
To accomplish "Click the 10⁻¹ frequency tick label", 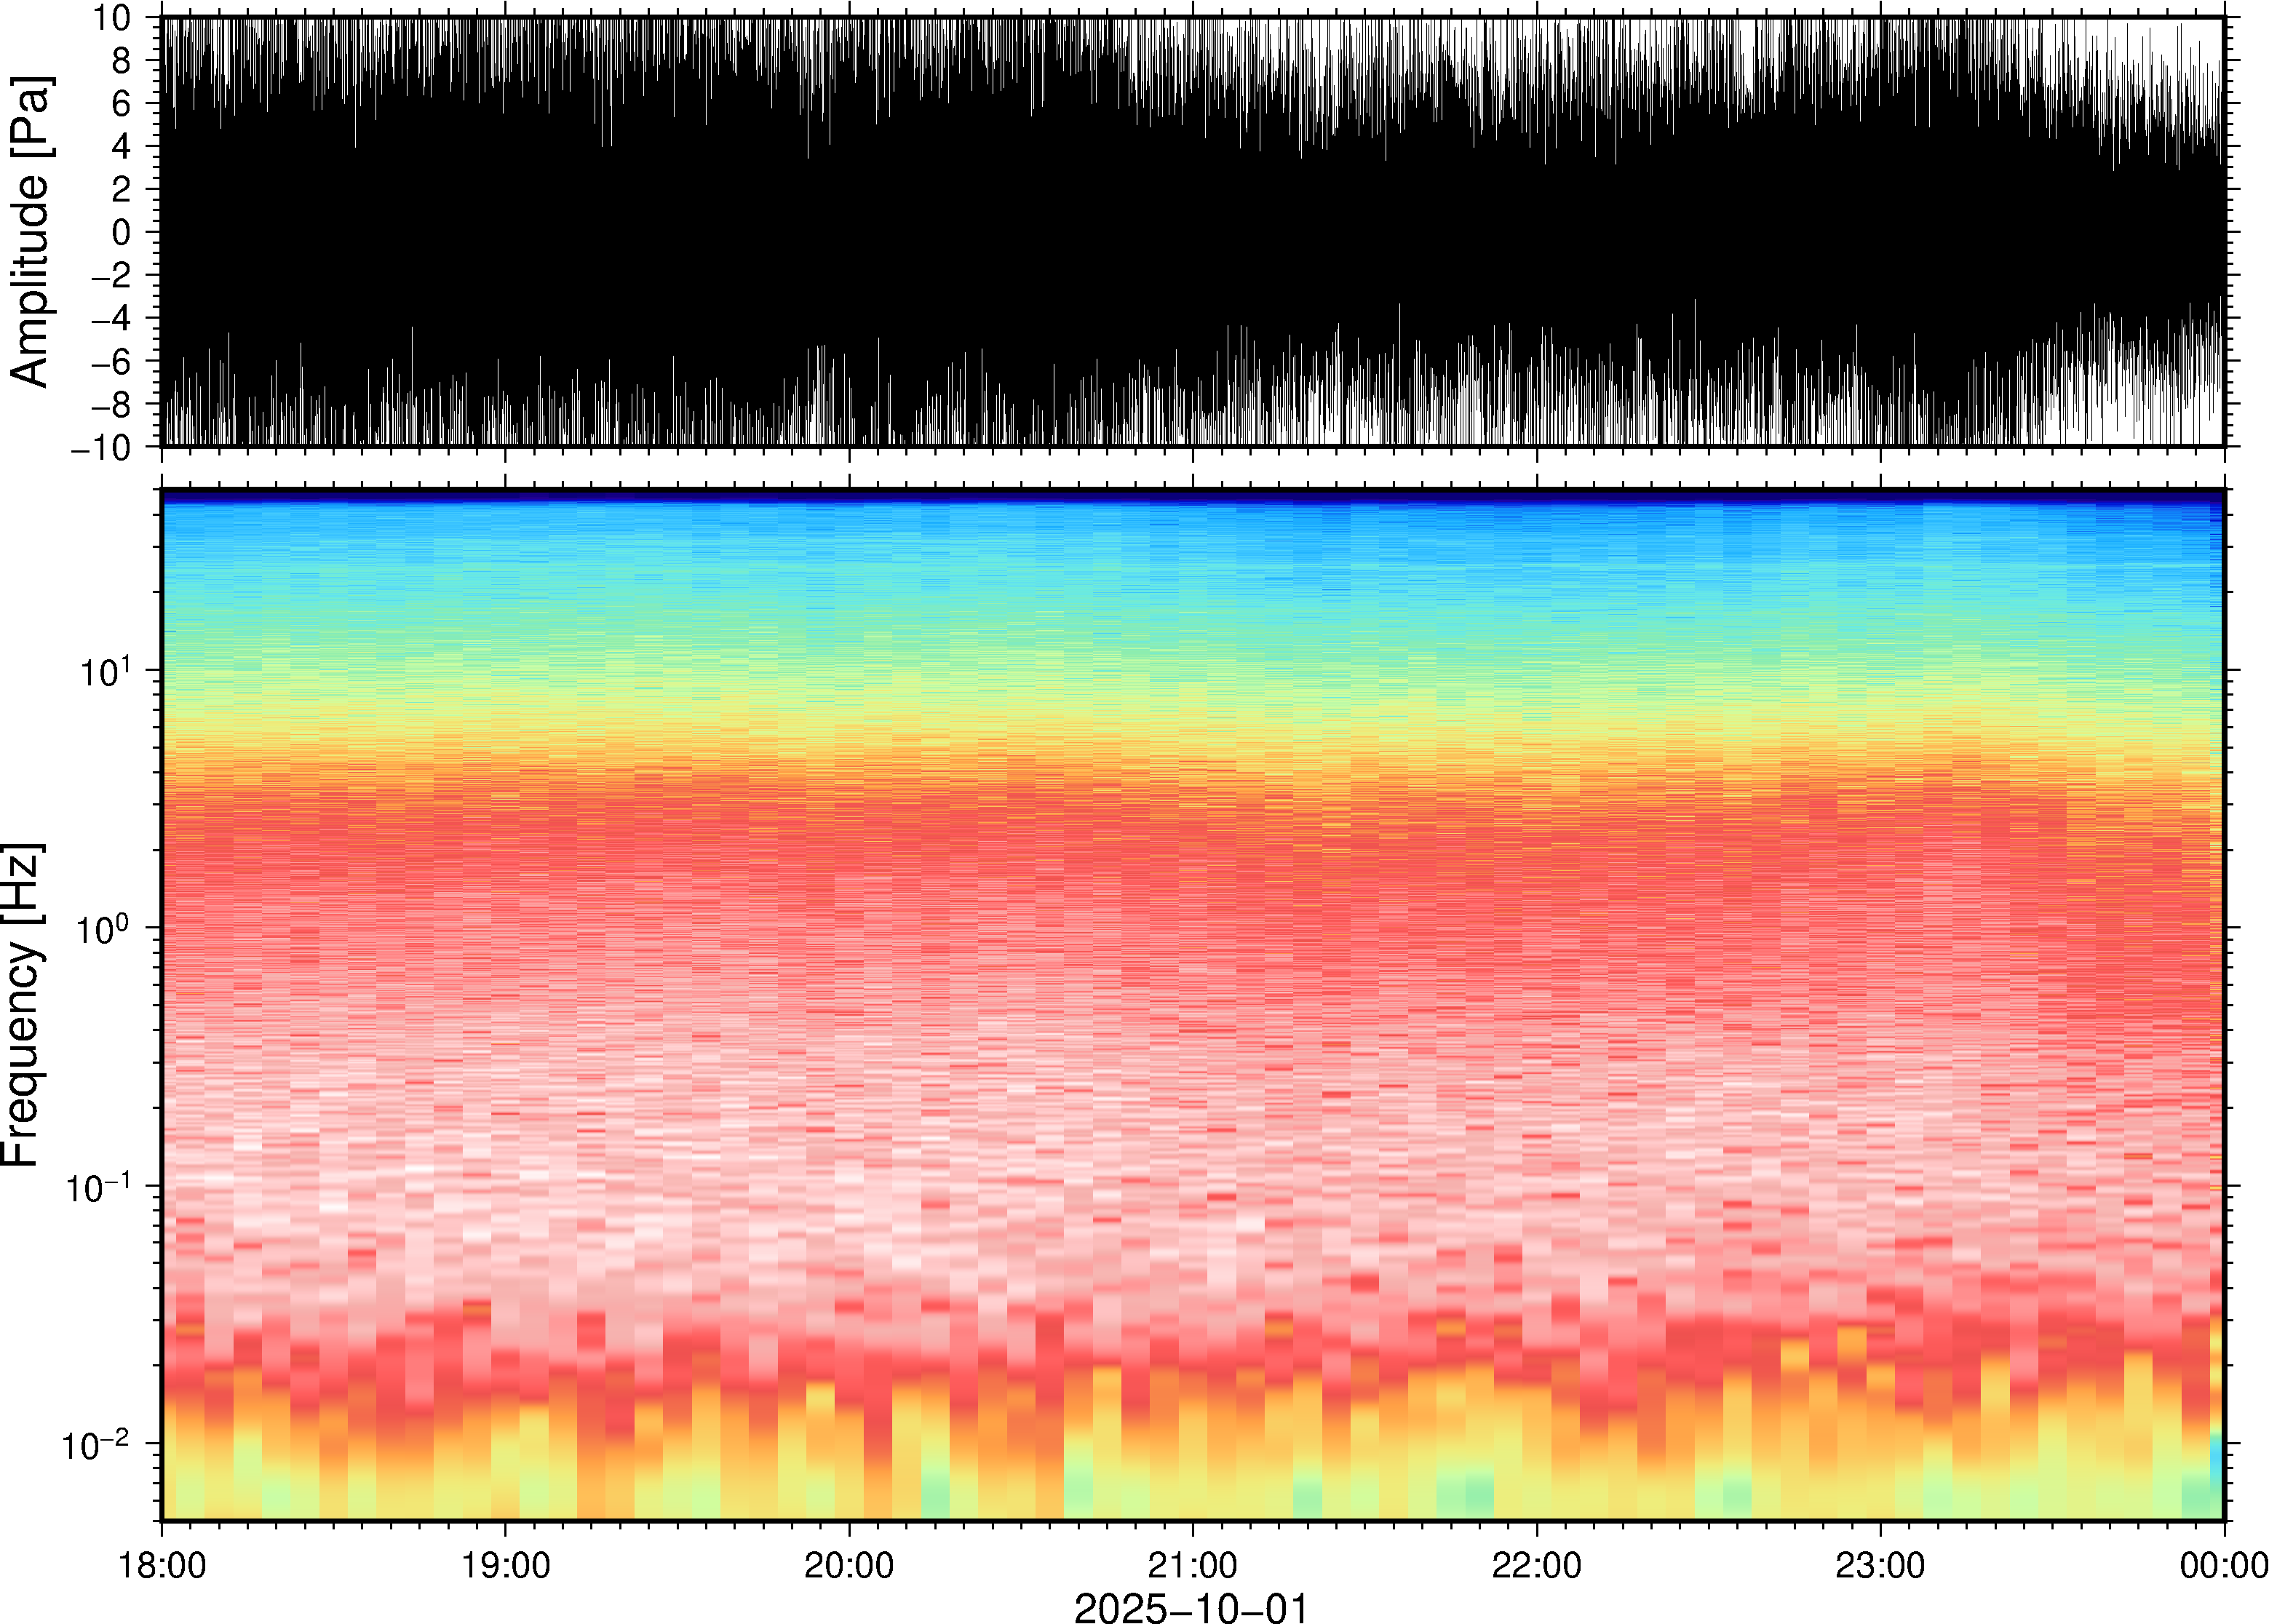I will (97, 1186).
